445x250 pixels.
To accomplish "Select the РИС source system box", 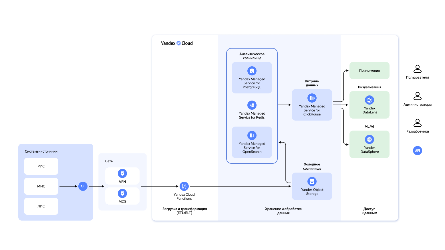I will pyautogui.click(x=41, y=166).
